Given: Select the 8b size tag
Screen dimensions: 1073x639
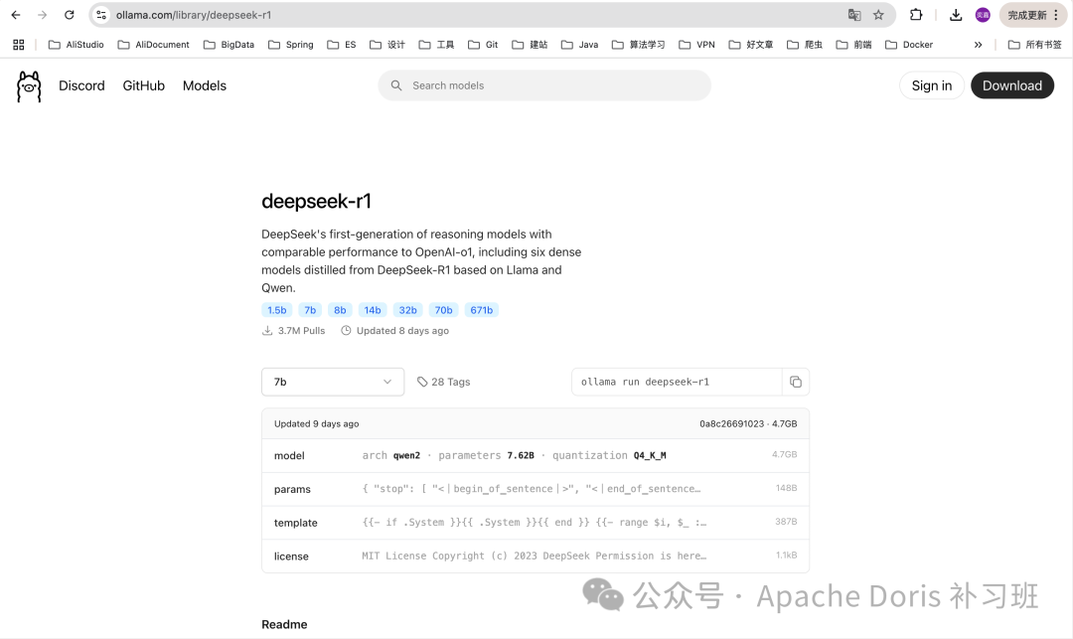Looking at the screenshot, I should (340, 310).
